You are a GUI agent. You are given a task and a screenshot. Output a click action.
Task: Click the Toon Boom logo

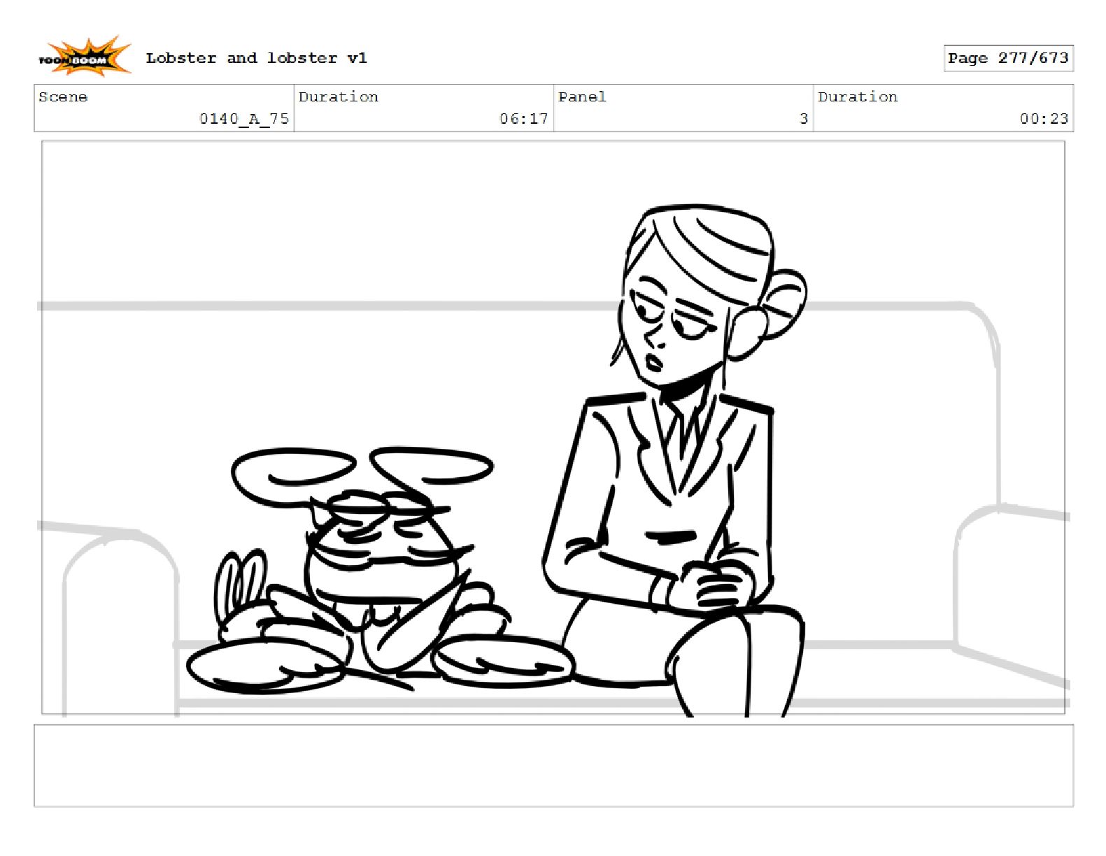(x=84, y=57)
